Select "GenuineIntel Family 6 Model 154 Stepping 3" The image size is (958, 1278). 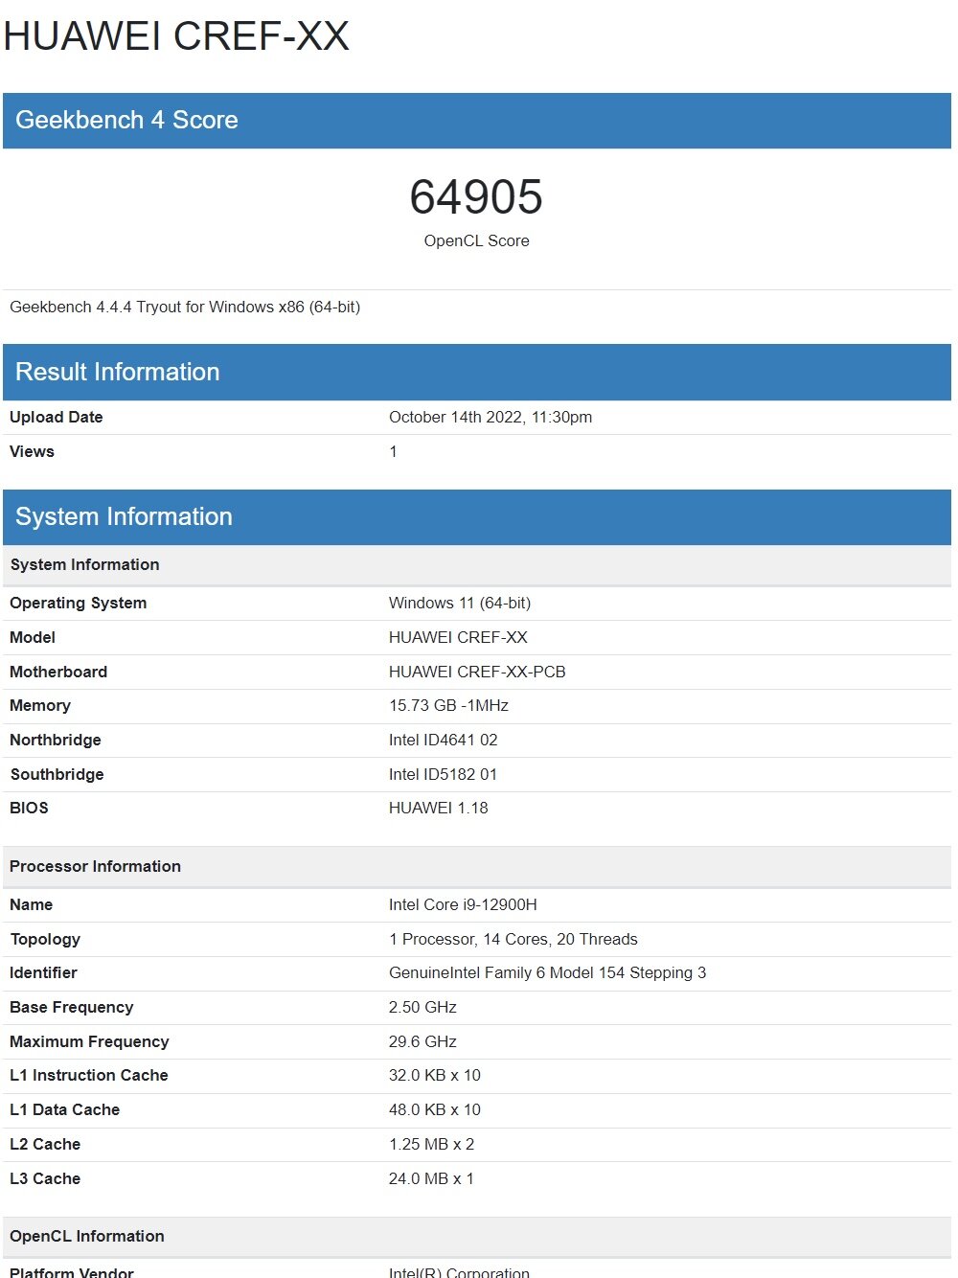pyautogui.click(x=548, y=973)
